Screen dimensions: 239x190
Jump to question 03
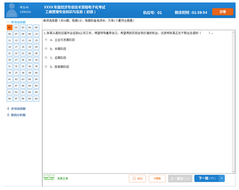[23, 28]
